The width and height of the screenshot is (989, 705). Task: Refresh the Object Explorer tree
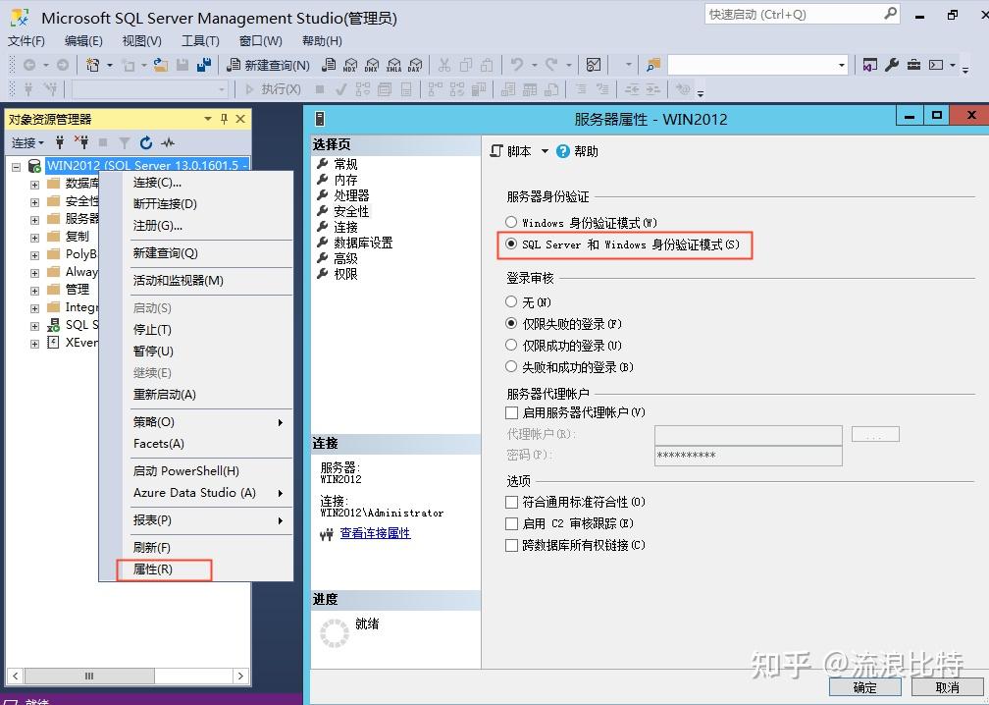tap(145, 142)
